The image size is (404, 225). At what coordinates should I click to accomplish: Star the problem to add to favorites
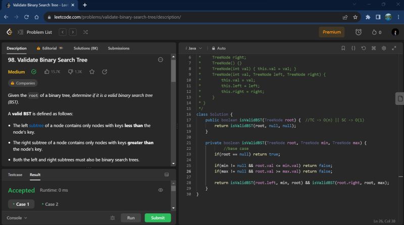coord(92,72)
